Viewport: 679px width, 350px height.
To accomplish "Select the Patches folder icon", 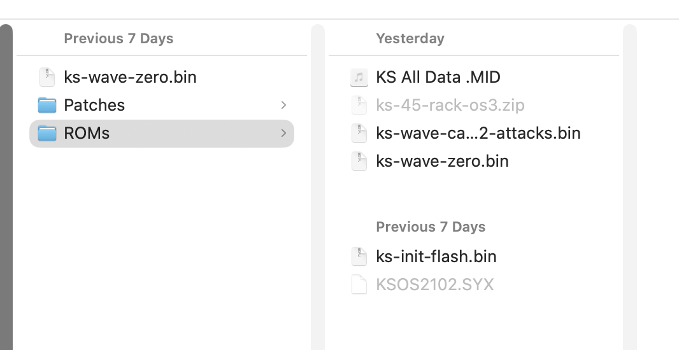I will 46,105.
